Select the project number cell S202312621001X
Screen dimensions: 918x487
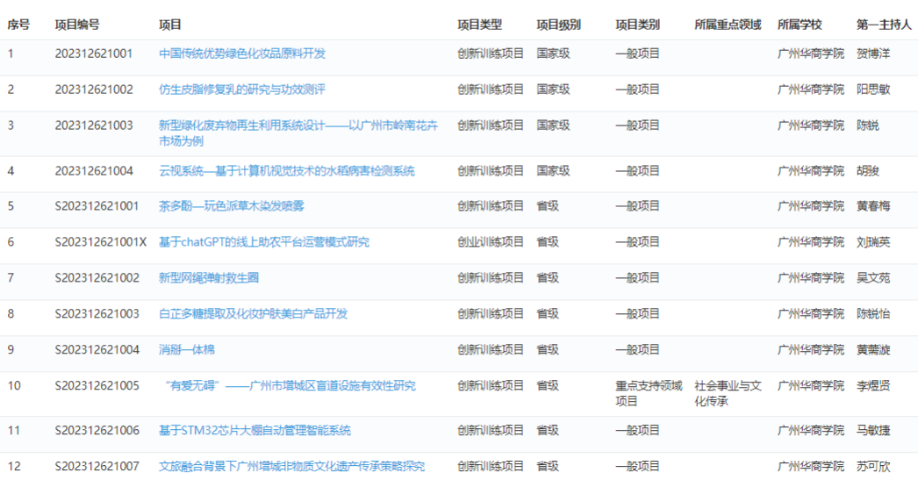[100, 242]
